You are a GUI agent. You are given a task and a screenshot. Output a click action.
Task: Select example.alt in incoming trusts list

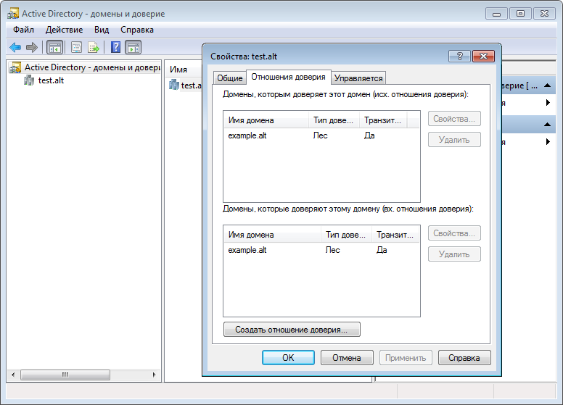(x=247, y=250)
